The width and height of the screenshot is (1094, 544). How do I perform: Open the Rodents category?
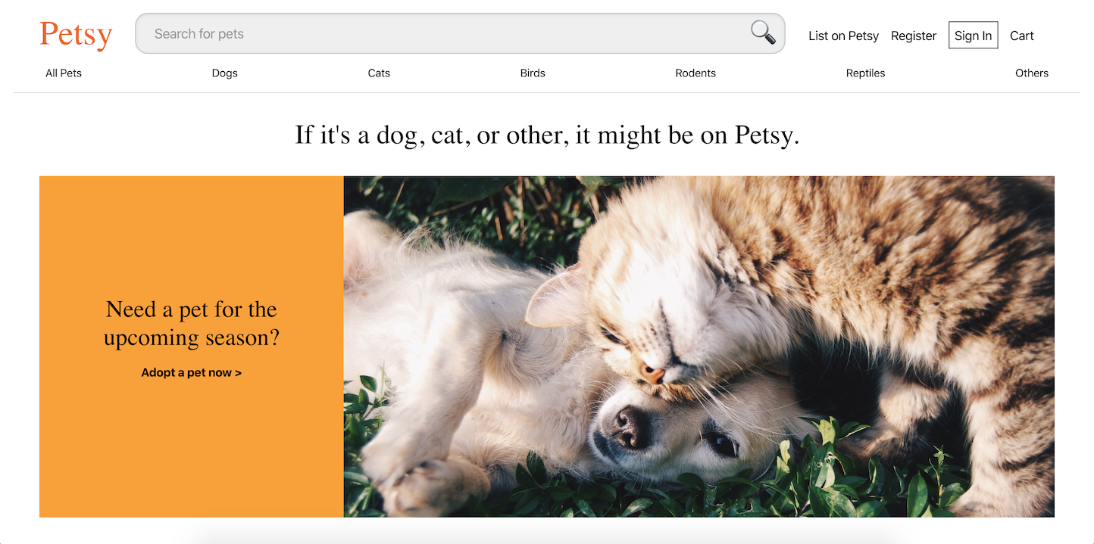[x=695, y=73]
